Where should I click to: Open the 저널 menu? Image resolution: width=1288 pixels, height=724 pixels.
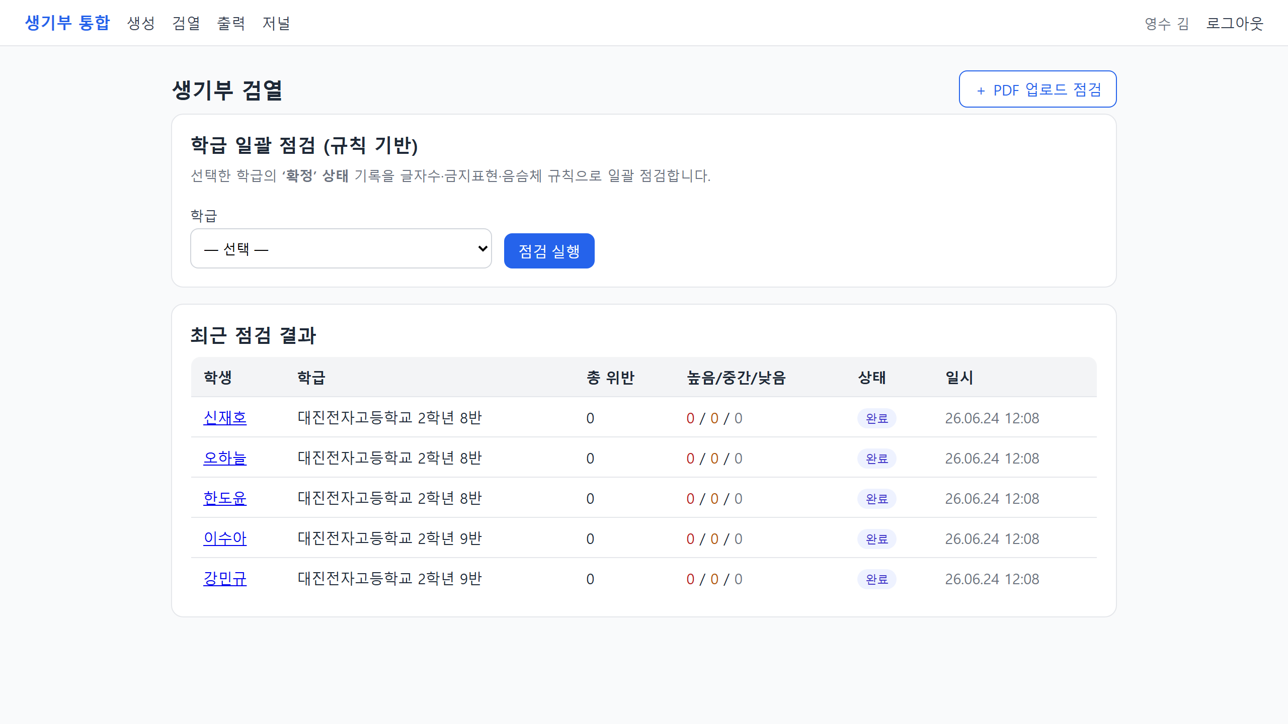pos(276,23)
